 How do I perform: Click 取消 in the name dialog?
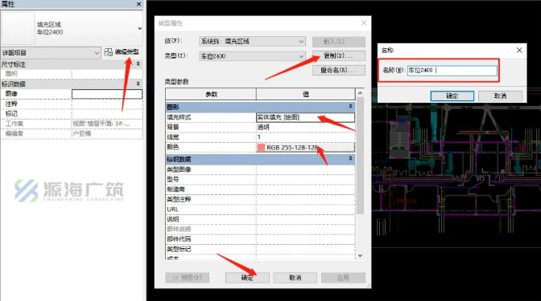(x=500, y=96)
